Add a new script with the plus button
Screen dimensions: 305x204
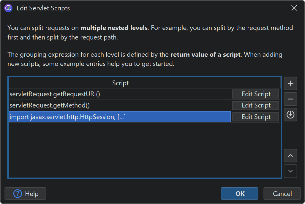coord(290,84)
